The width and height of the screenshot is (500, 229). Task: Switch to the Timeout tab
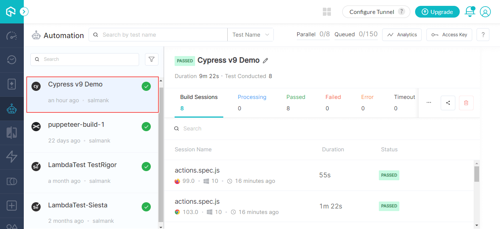click(x=404, y=103)
